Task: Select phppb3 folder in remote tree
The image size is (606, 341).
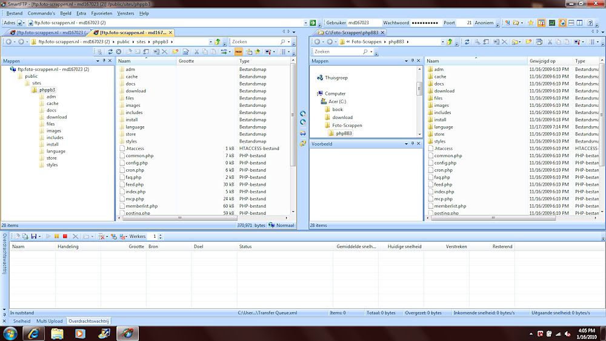Action: 47,90
